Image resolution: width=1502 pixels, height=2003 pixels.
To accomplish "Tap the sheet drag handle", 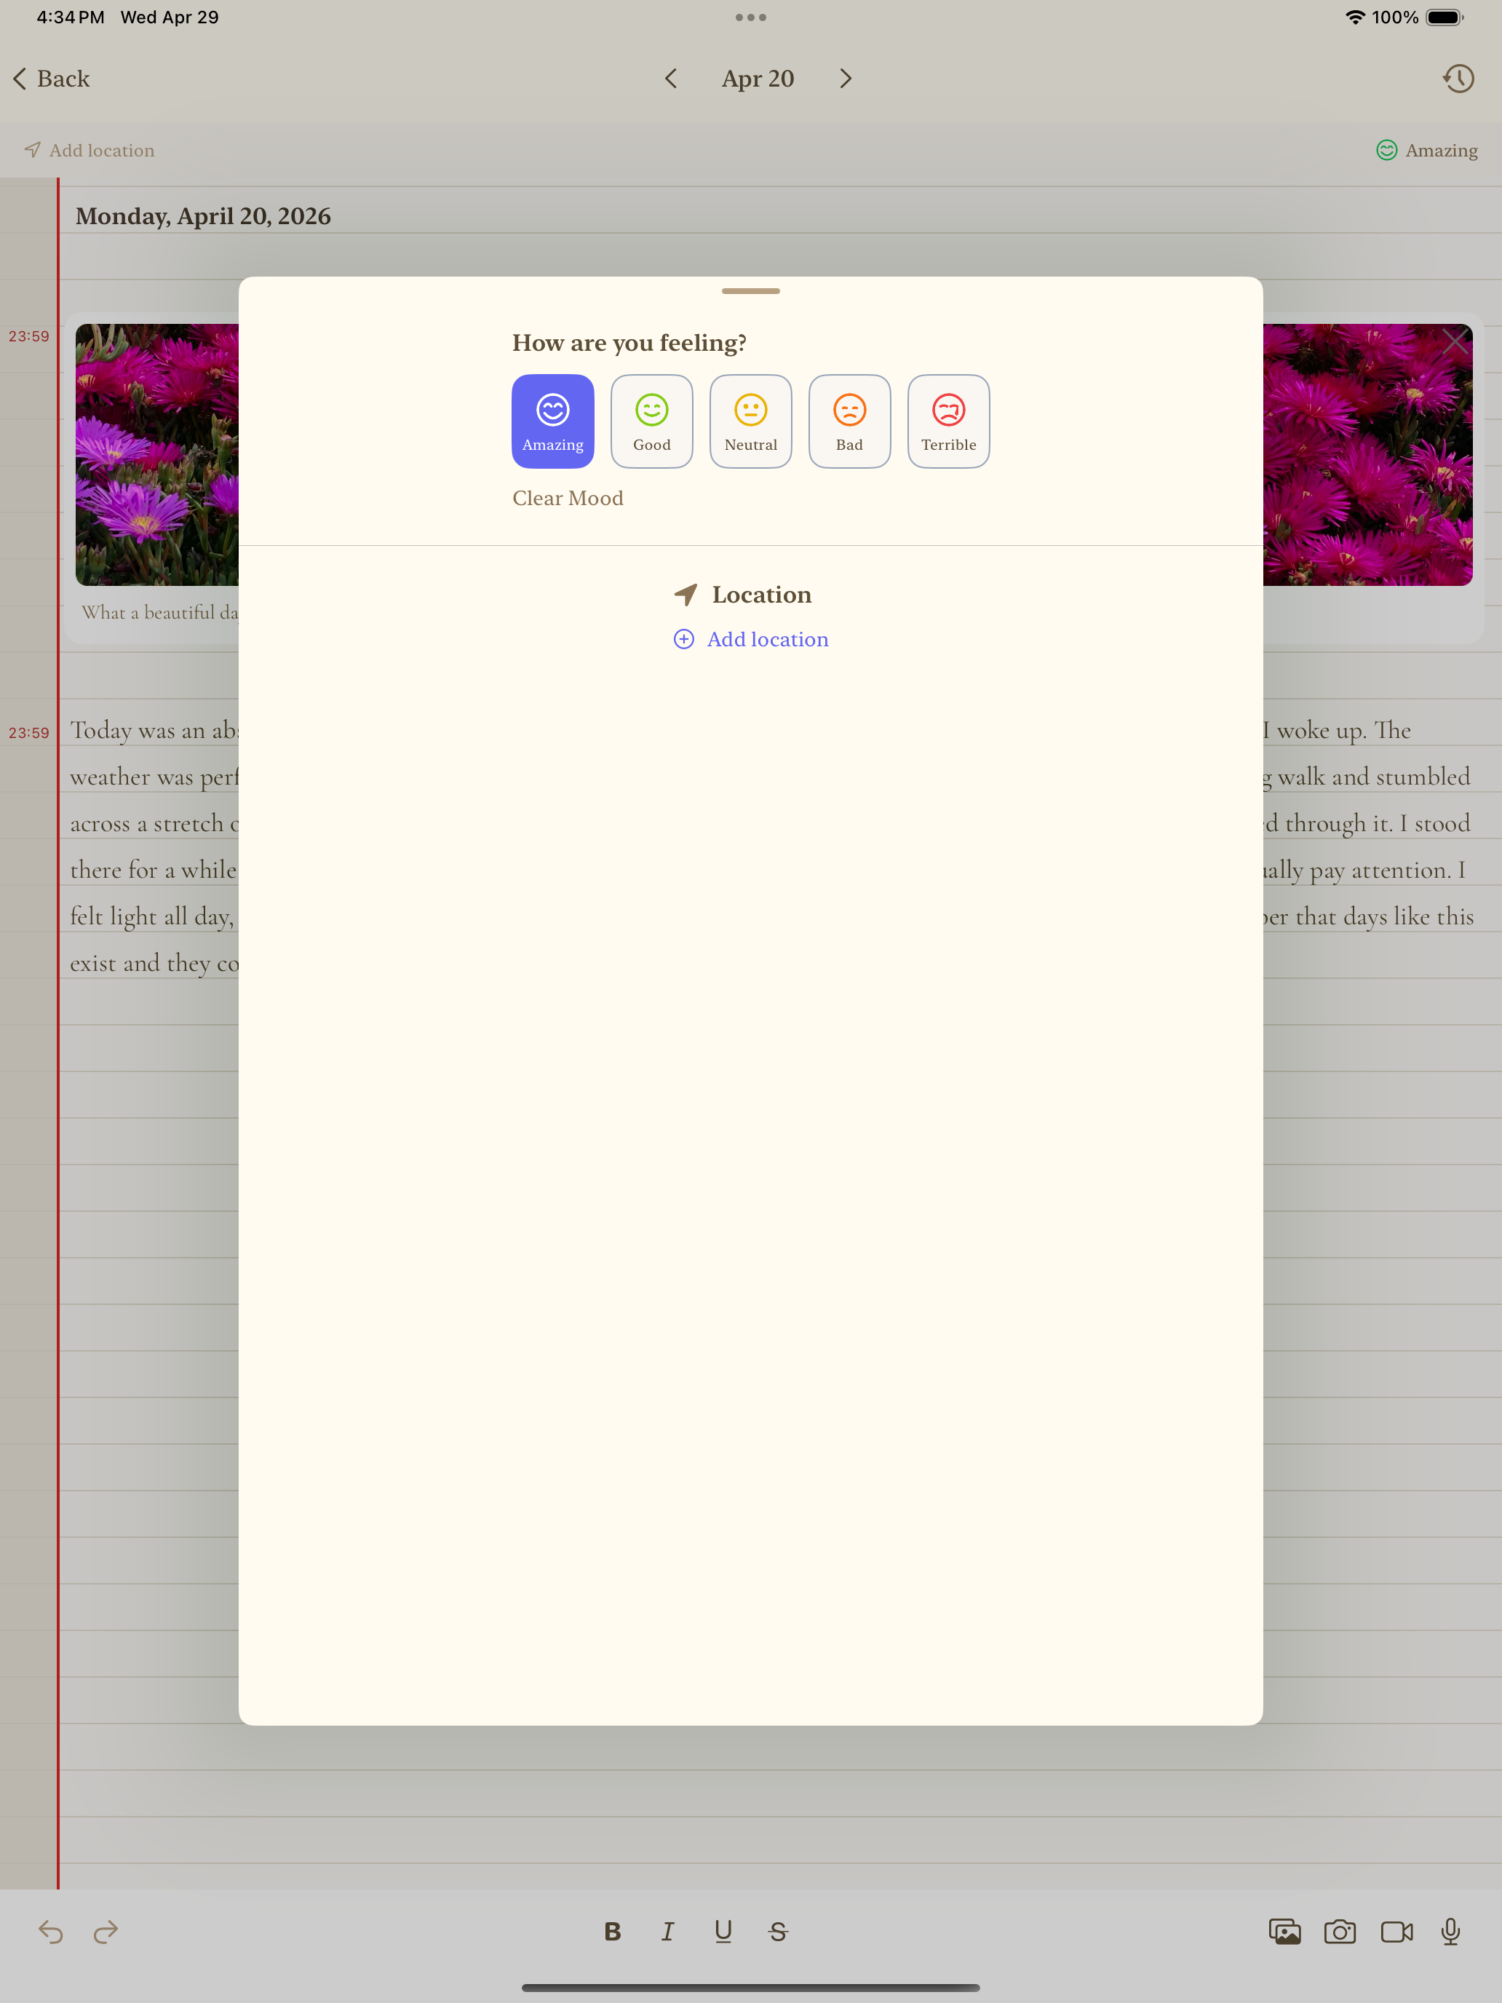I will (x=750, y=290).
